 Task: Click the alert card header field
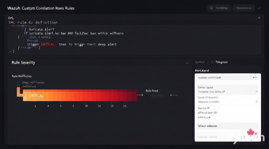[x=228, y=78]
